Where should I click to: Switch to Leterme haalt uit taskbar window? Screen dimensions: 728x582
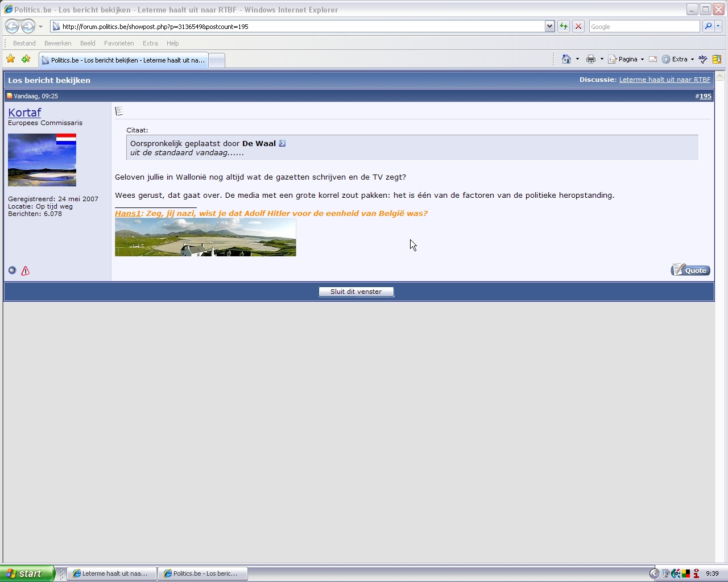coord(111,573)
